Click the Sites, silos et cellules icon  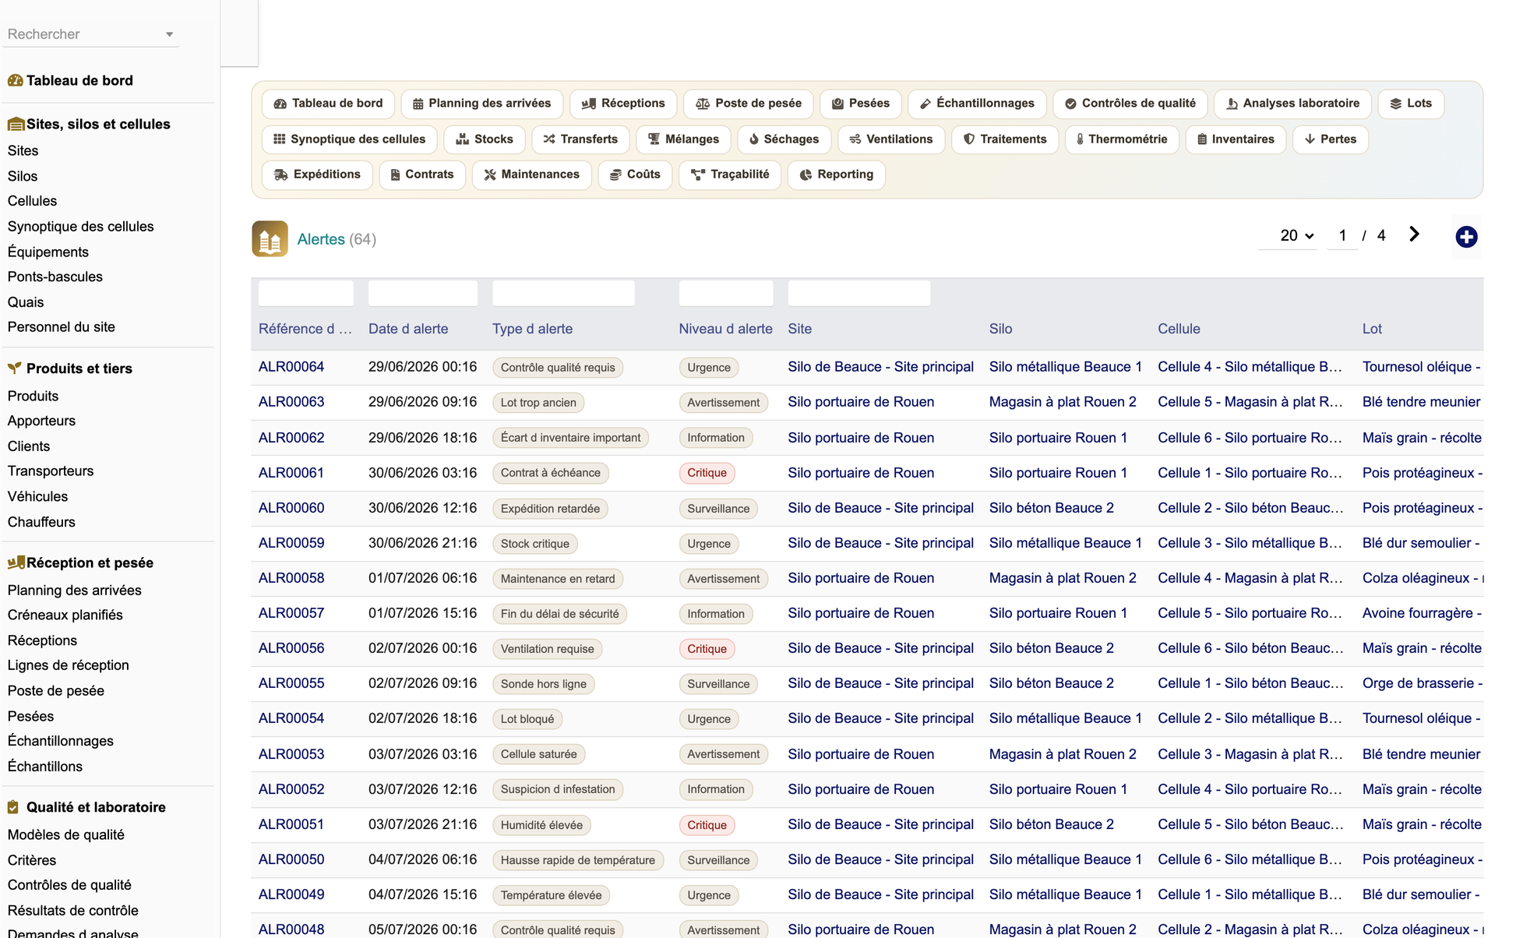point(16,124)
